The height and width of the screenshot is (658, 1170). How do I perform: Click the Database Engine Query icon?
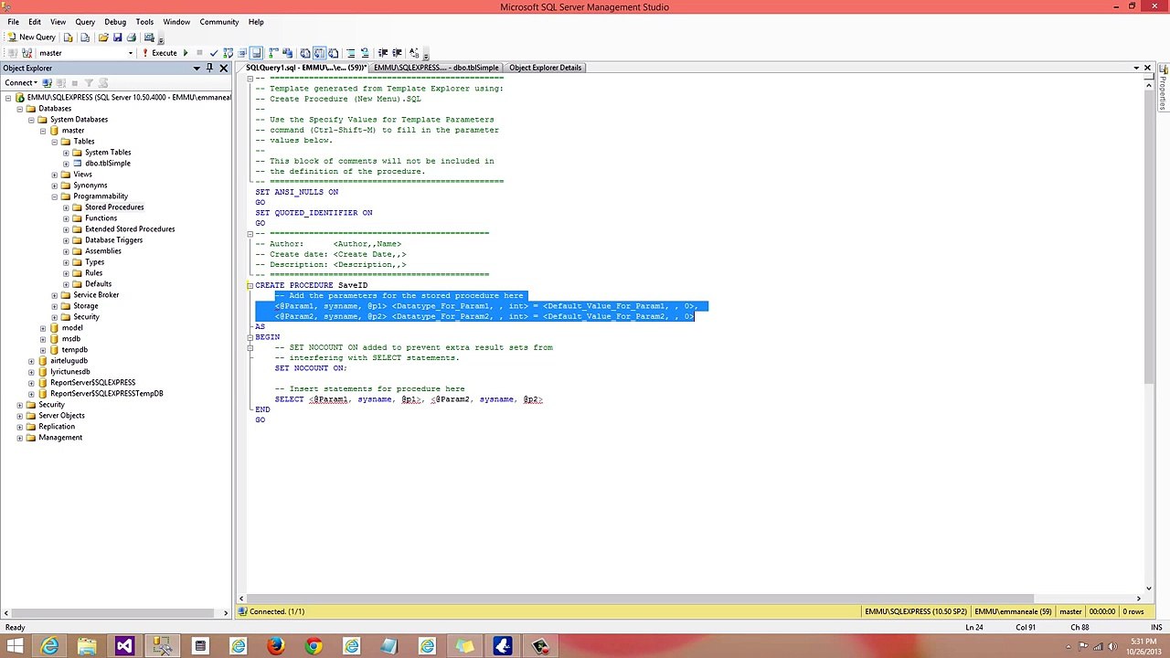(69, 37)
